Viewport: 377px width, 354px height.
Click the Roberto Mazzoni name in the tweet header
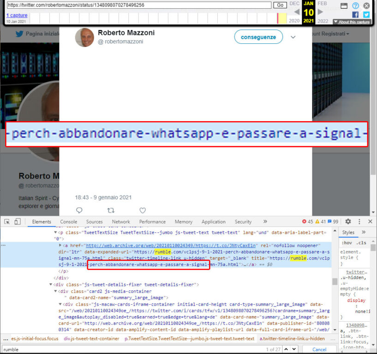click(126, 33)
